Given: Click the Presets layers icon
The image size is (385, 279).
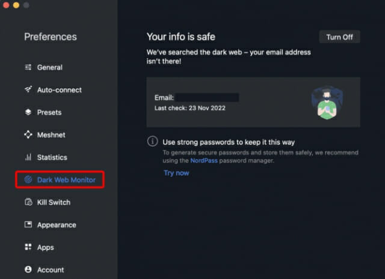Looking at the screenshot, I should (x=28, y=112).
